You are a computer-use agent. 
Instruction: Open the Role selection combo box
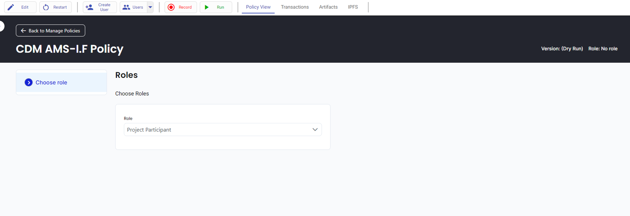[217, 130]
